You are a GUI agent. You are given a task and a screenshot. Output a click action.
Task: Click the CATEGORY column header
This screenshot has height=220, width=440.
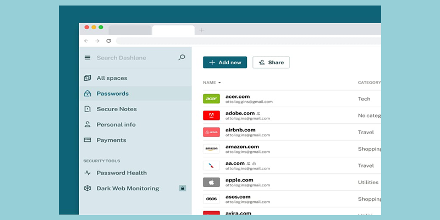pos(369,82)
